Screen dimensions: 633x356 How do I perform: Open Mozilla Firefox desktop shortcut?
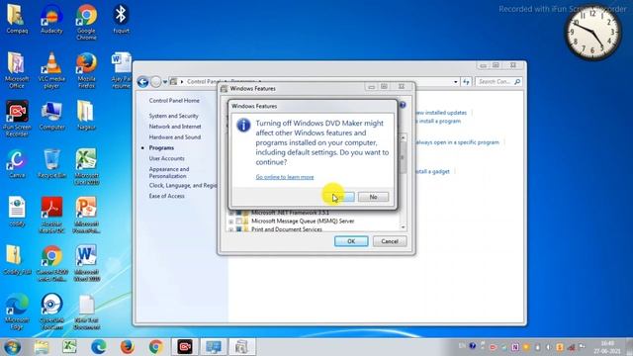click(86, 70)
